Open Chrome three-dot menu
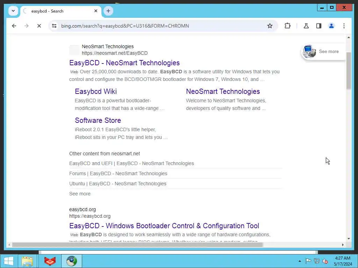Viewport: 358px width, 268px height. [x=344, y=26]
